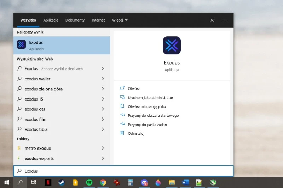Viewport: 283px width, 188px height.
Task: Open the Paint 3D droplet taskbar icon
Action: coord(158,182)
